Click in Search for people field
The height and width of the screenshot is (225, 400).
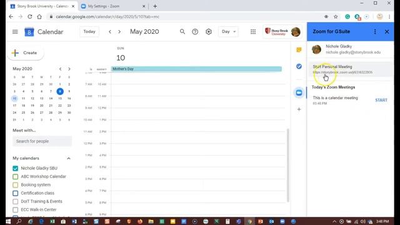[x=42, y=141]
